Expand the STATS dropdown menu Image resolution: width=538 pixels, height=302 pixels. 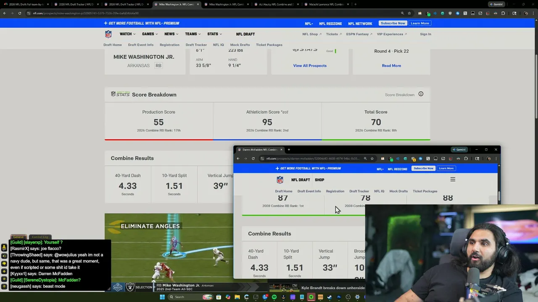coord(214,34)
